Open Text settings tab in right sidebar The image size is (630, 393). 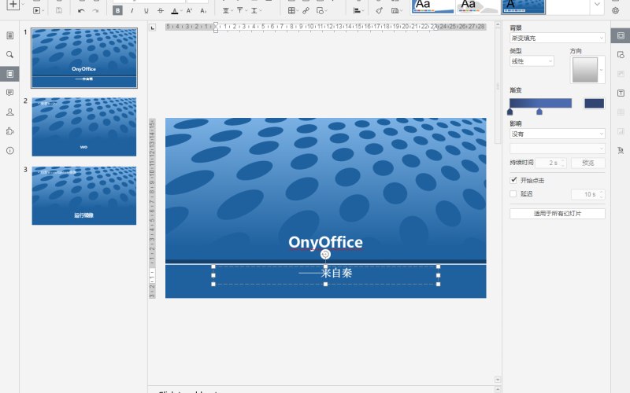[x=621, y=93]
